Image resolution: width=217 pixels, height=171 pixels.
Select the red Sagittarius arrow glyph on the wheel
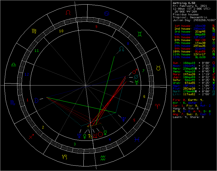pos(31,137)
